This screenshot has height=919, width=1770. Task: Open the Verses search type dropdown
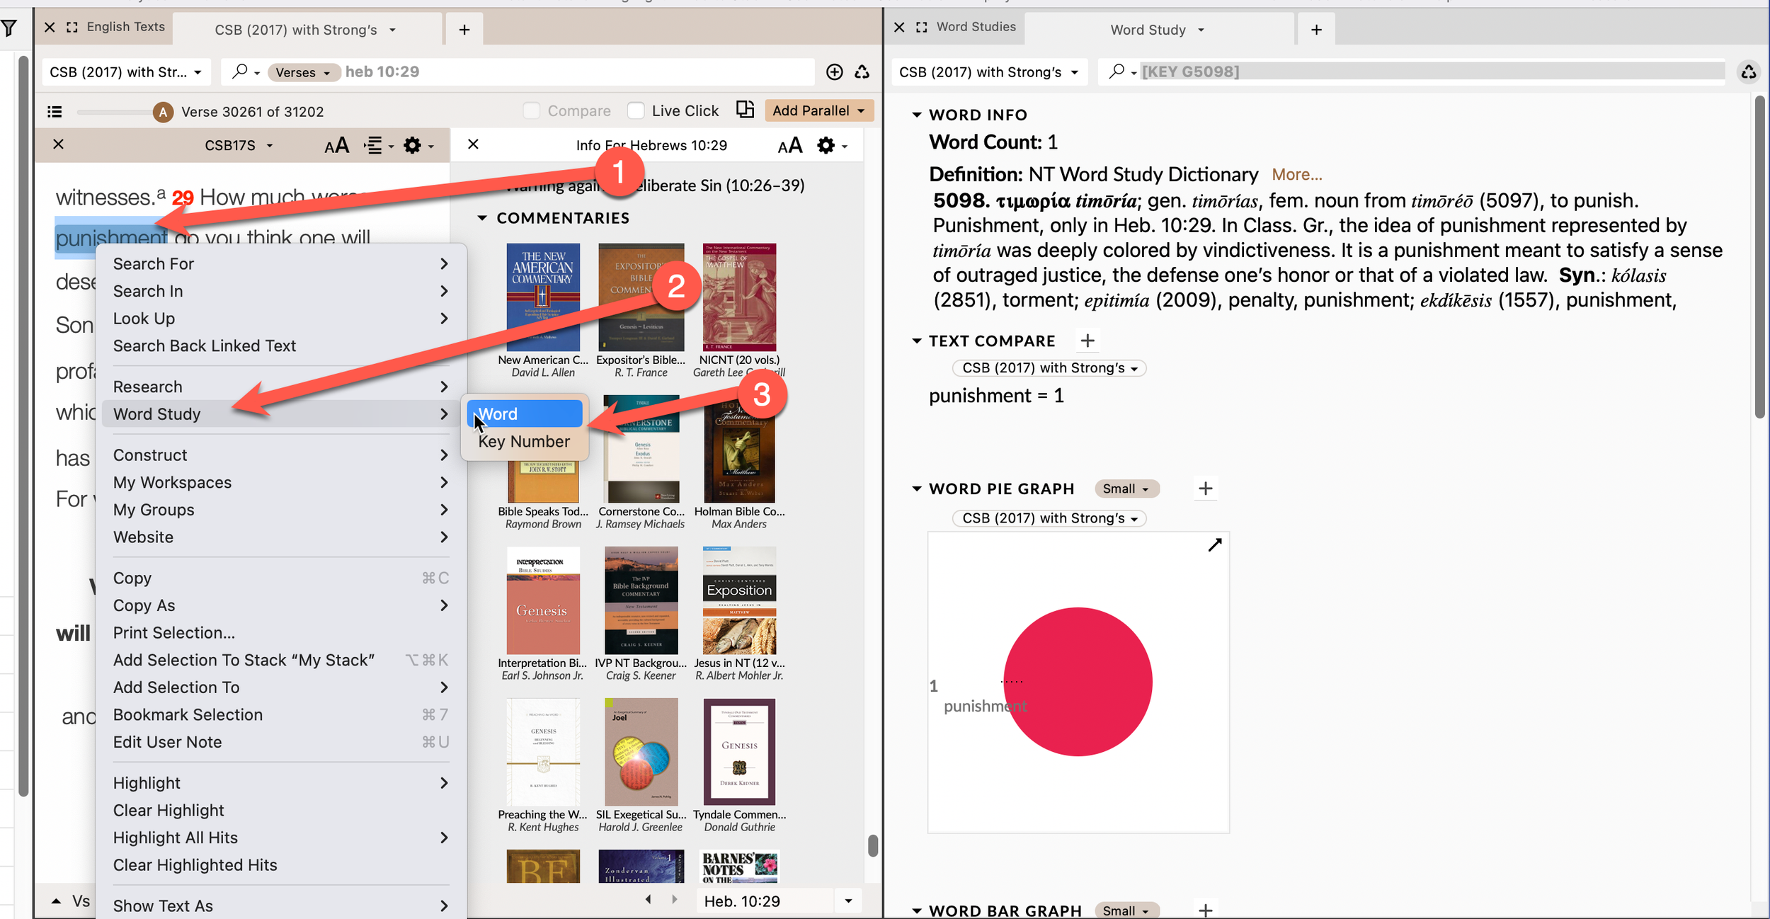303,72
